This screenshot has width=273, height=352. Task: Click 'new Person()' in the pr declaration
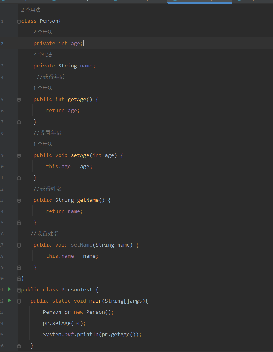tap(92, 312)
